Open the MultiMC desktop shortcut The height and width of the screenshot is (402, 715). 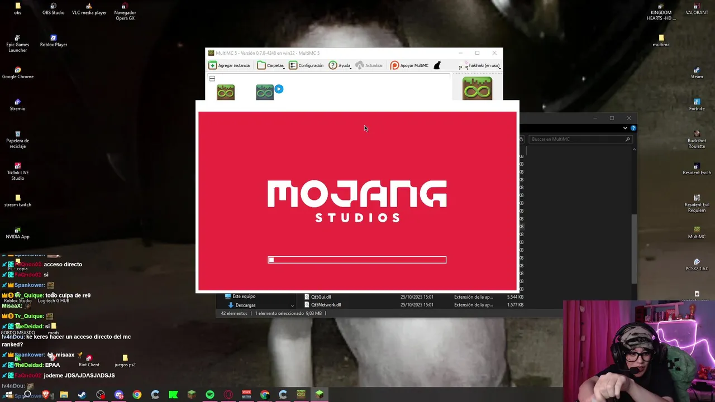[697, 233]
